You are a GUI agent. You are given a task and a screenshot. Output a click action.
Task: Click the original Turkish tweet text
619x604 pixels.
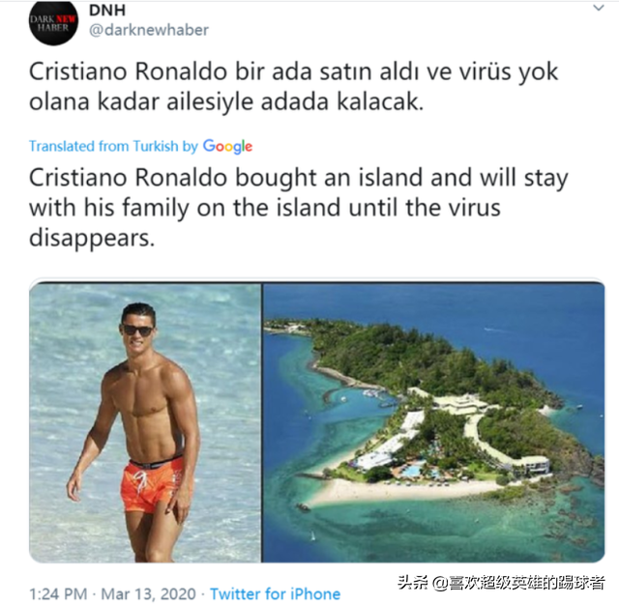[293, 86]
